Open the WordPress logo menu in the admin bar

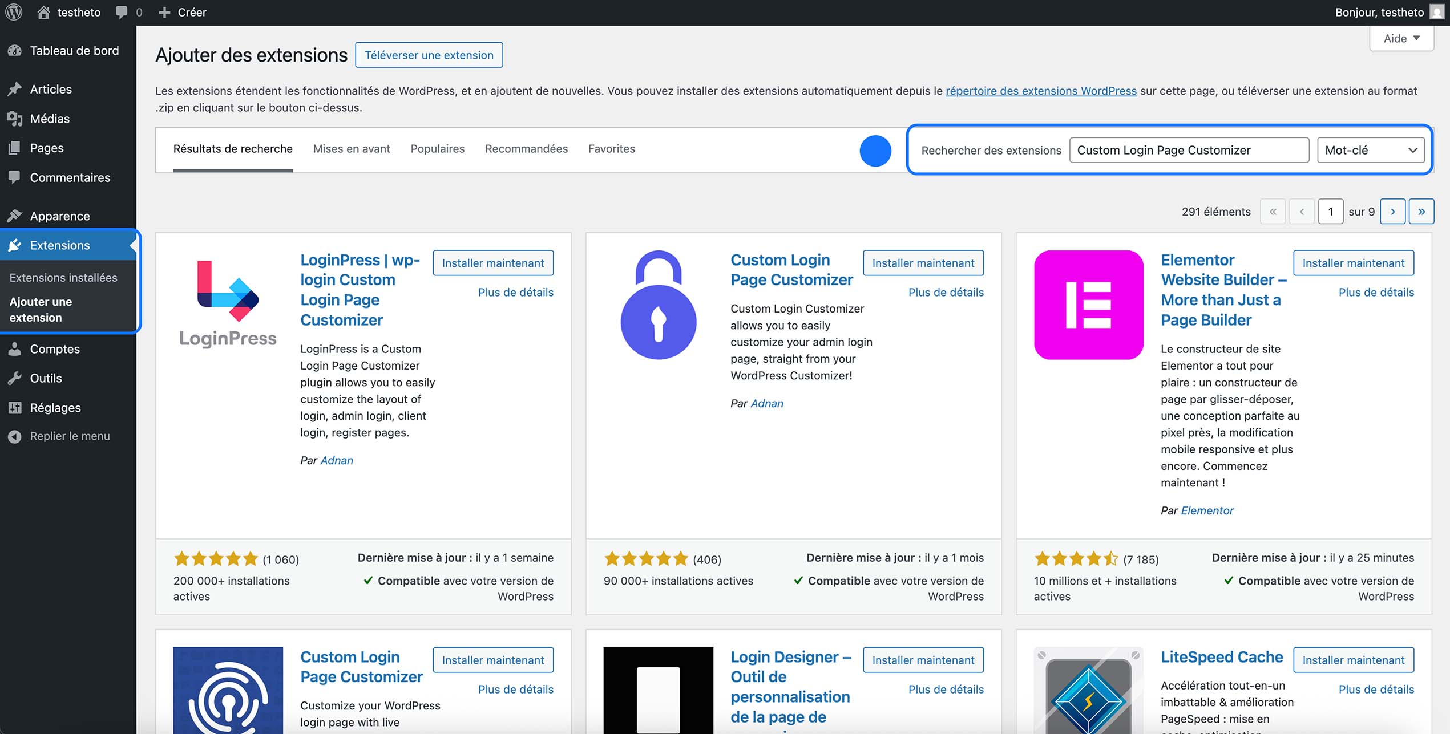click(13, 11)
